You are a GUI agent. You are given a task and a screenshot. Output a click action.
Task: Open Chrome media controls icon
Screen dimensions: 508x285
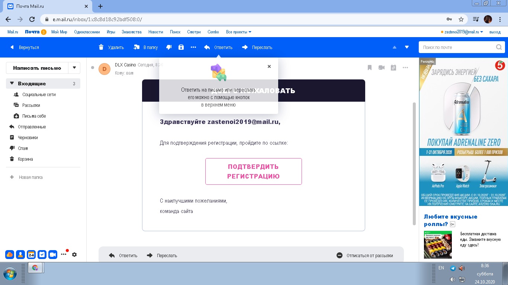[x=476, y=19]
